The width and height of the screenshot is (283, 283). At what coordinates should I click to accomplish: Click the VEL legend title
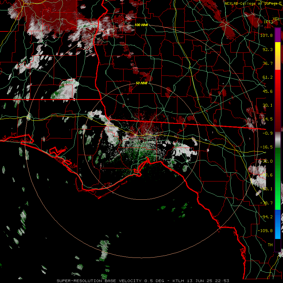(276, 19)
